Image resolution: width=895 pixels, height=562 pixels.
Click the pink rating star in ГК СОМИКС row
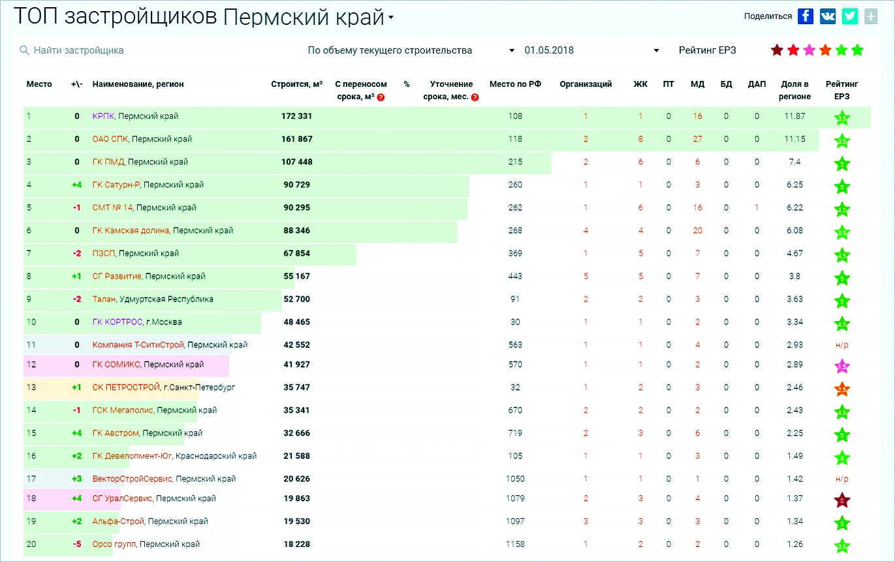click(842, 366)
